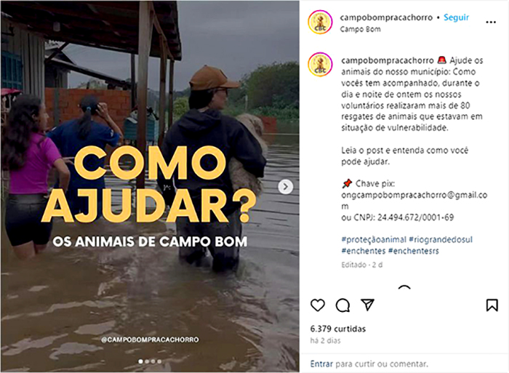Open comments with the speech bubble icon
The width and height of the screenshot is (509, 373).
click(x=342, y=305)
